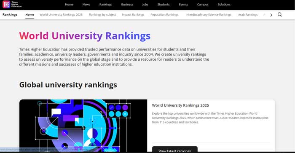Open the Solutions top menu item
Viewport: 295px width, 153px height.
click(x=224, y=4)
